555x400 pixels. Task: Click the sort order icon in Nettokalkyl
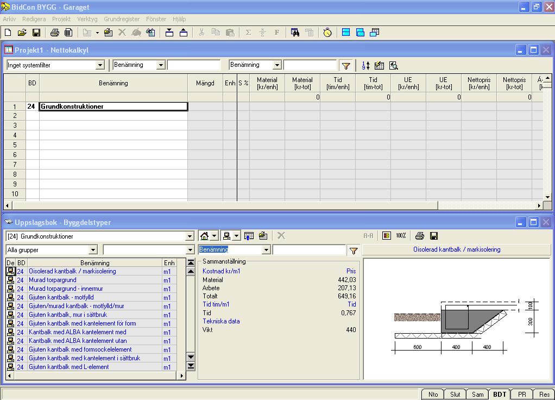(x=366, y=66)
